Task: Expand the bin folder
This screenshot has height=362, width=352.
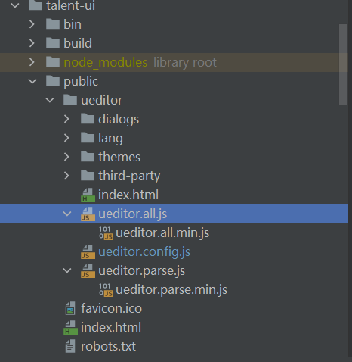Action: 32,24
